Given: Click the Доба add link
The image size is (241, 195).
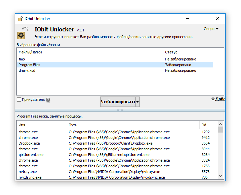Looking at the screenshot, I should (x=220, y=99).
